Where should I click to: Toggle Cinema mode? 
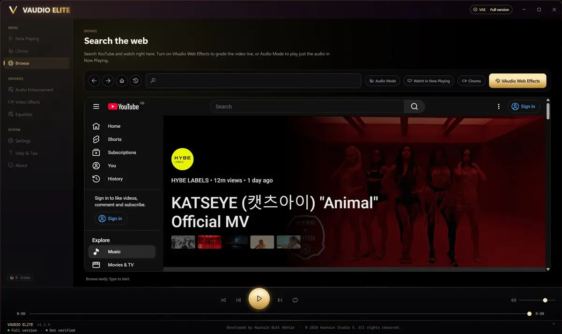(x=471, y=81)
